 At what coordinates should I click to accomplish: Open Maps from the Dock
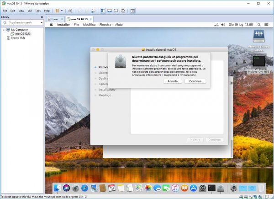click(139, 188)
